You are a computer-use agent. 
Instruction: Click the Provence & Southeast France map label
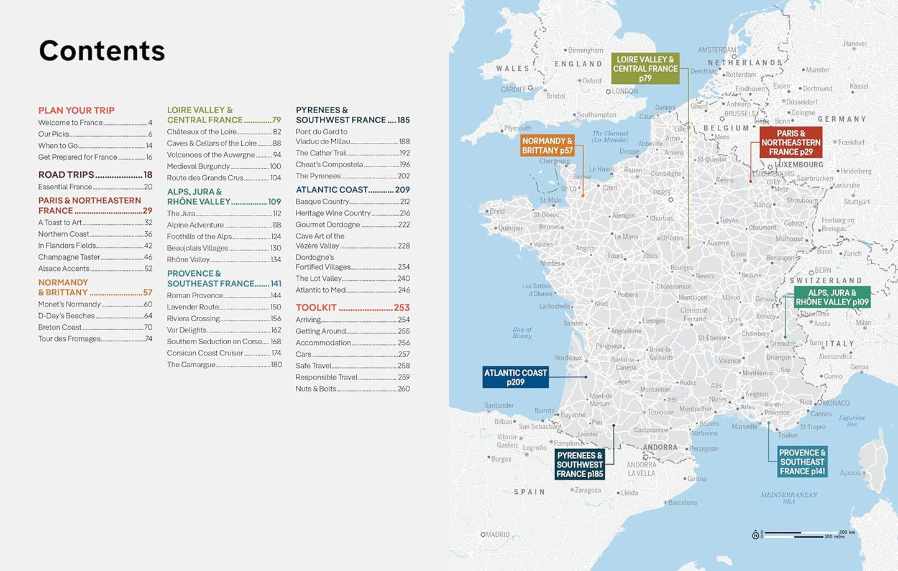pyautogui.click(x=802, y=462)
